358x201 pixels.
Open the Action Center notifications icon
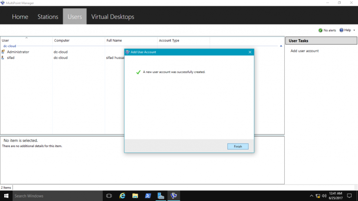[349, 196]
